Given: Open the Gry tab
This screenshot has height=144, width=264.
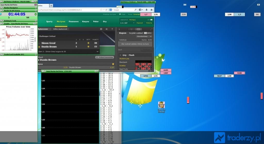Looking at the screenshot, I should pyautogui.click(x=105, y=22).
